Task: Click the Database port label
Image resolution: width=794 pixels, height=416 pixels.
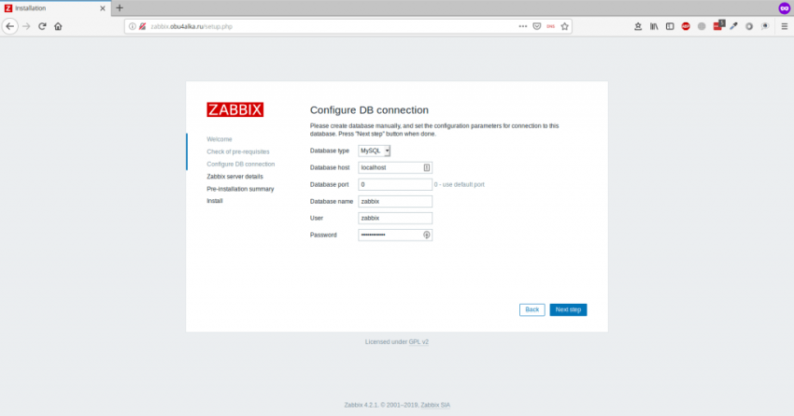Action: (329, 184)
